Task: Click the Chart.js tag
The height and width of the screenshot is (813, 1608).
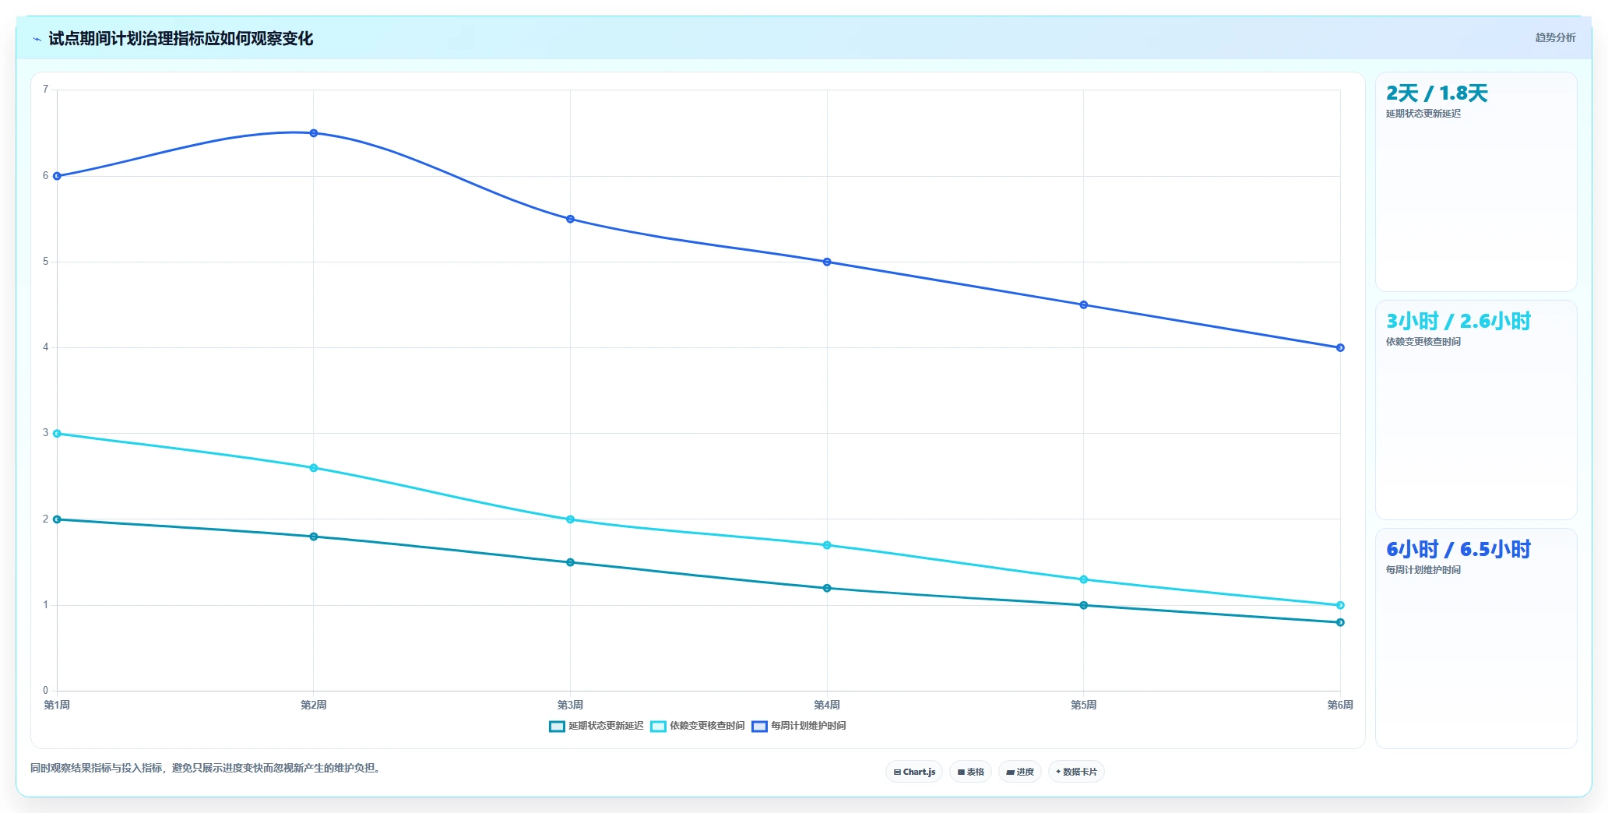Action: 914,772
